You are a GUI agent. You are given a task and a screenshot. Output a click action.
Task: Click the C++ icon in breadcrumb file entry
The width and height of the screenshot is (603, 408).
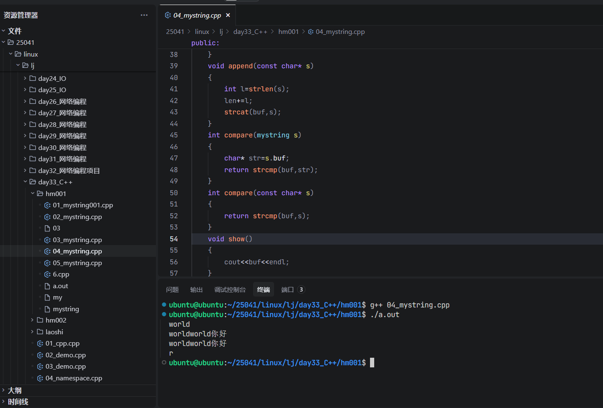pyautogui.click(x=311, y=32)
